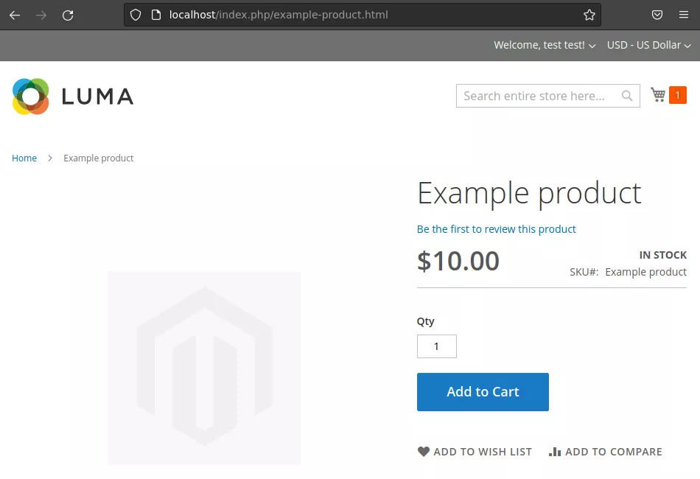Click the heart icon beside Add to Wish List
700x479 pixels.
(424, 451)
